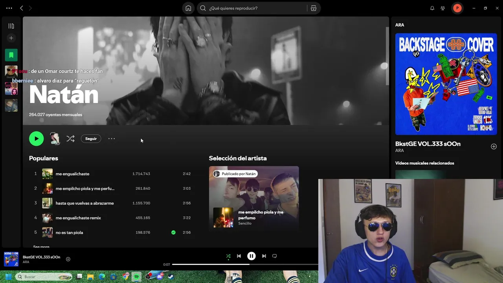Open the Windows Start menu
Viewport: 503px width, 283px height.
tap(8, 277)
